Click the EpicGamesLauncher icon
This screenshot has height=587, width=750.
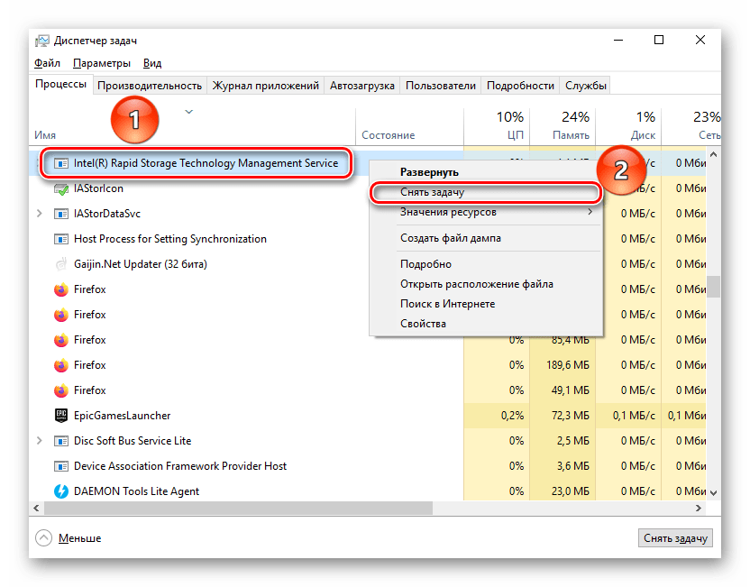[61, 416]
